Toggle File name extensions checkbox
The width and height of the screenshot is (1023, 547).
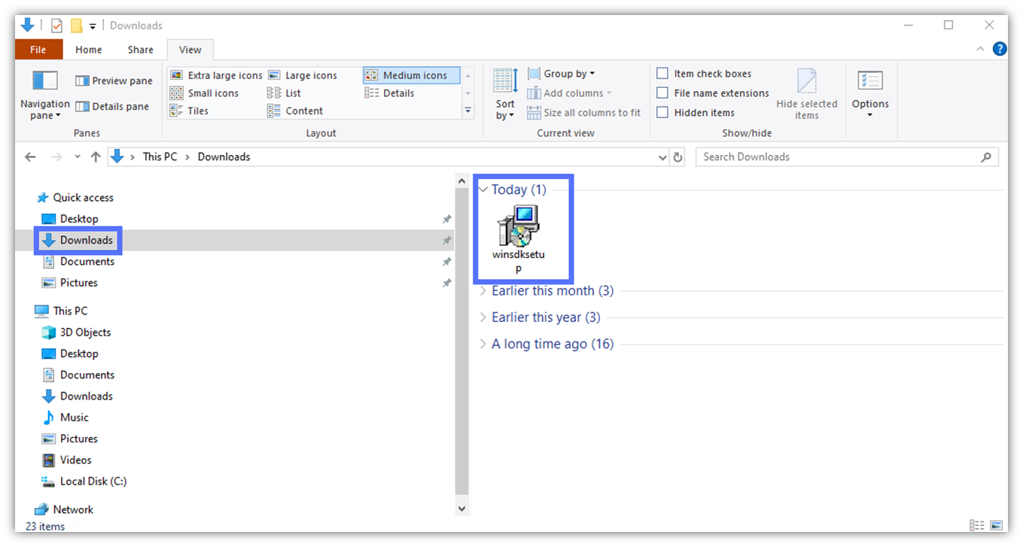tap(662, 93)
